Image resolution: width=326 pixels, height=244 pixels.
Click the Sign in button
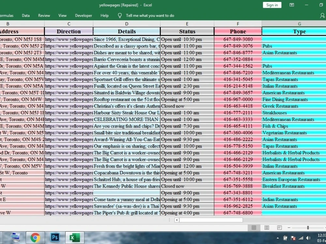pos(272,5)
